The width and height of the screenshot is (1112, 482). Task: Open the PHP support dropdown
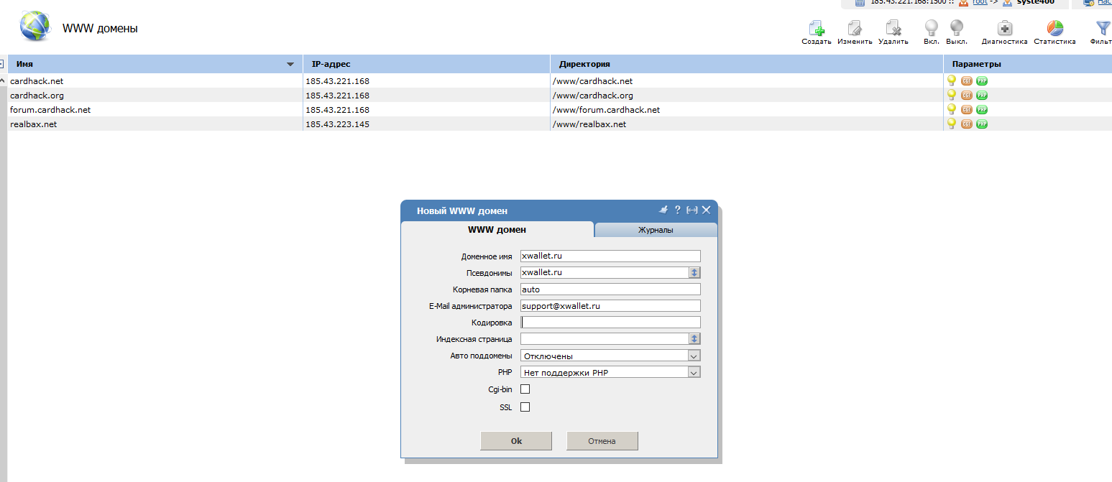[x=610, y=372]
